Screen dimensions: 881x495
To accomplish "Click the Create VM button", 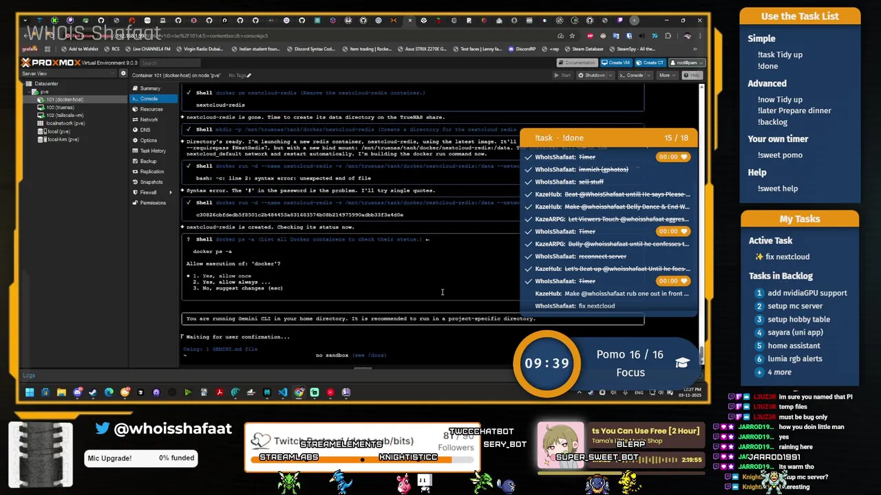I will pyautogui.click(x=616, y=63).
